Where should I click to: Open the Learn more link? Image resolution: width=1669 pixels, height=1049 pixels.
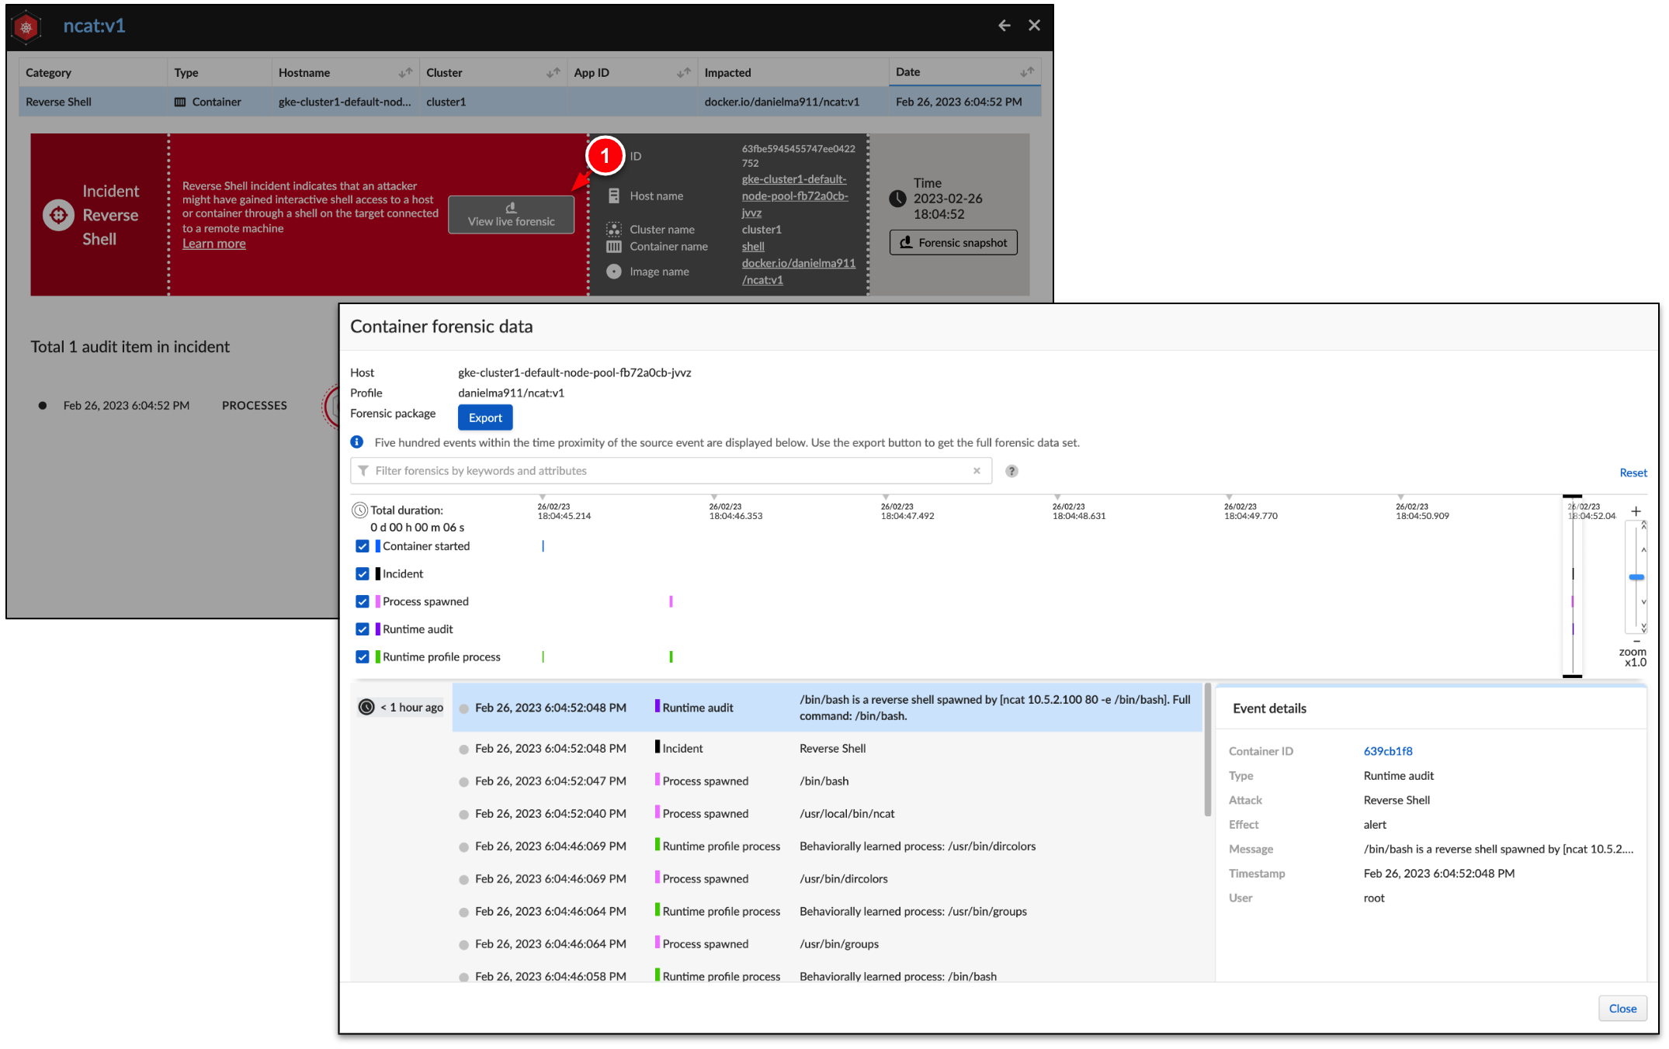pyautogui.click(x=213, y=243)
